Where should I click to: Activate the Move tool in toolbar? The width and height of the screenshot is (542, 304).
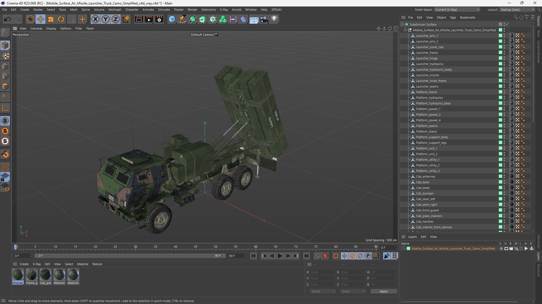tap(40, 19)
